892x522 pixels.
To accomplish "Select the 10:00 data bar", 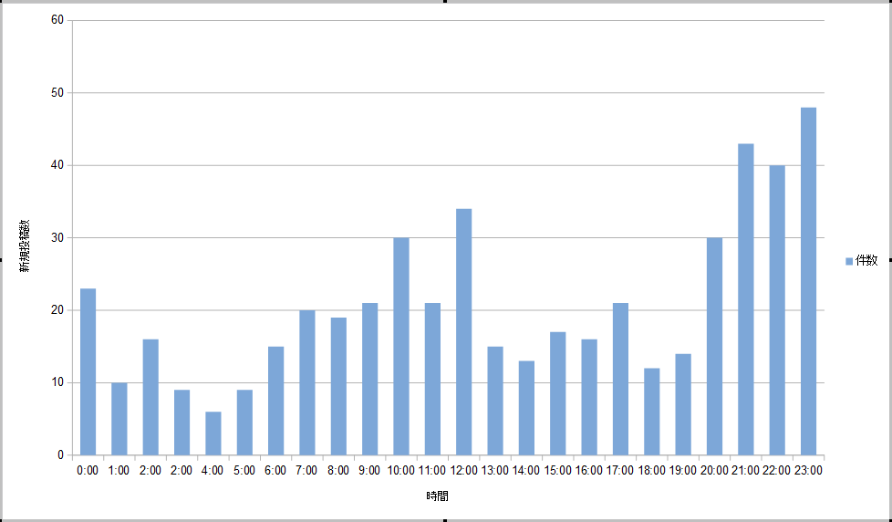I will [401, 347].
